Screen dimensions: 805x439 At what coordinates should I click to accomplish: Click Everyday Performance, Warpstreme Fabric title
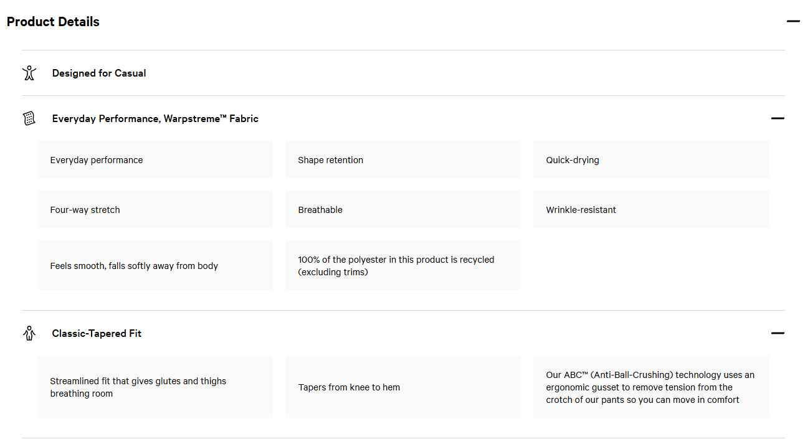click(x=155, y=118)
